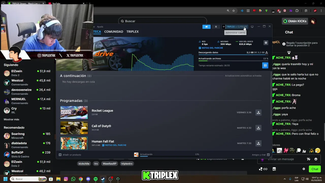Select the COMUNIDAD tab in Steam
This screenshot has width=325, height=183.
pos(113,32)
